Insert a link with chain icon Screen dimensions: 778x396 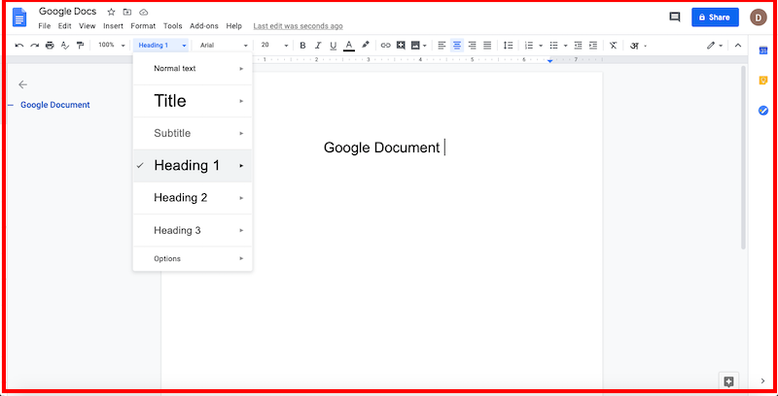385,46
